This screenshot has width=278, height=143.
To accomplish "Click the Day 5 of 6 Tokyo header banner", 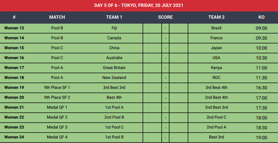I will click(x=139, y=5).
